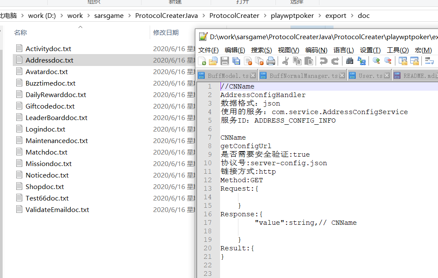
Task: Print the document using the printer icon
Action: click(x=271, y=61)
